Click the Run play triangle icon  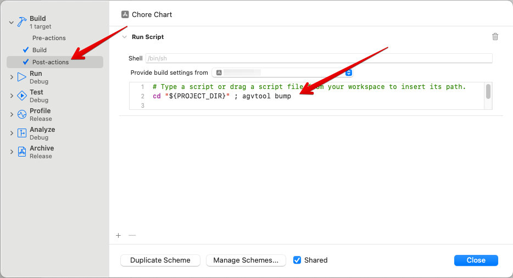(x=22, y=77)
